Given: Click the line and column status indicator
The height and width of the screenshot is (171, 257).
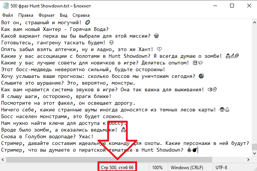Looking at the screenshot, I should 117,168.
